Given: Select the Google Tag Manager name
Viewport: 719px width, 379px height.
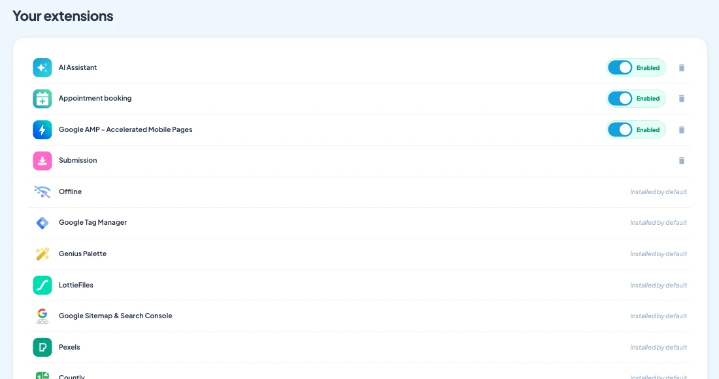Looking at the screenshot, I should (x=93, y=222).
